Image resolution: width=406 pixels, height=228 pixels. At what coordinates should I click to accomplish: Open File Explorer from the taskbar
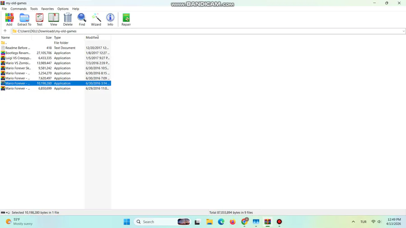[x=209, y=222]
